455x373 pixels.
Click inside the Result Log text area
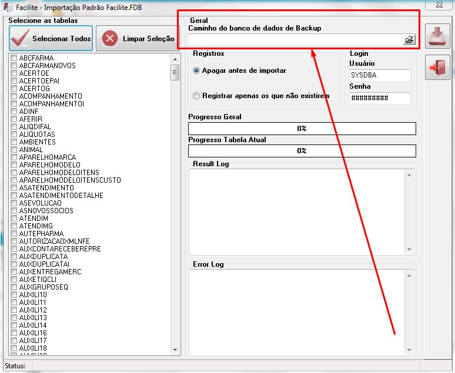pos(297,212)
